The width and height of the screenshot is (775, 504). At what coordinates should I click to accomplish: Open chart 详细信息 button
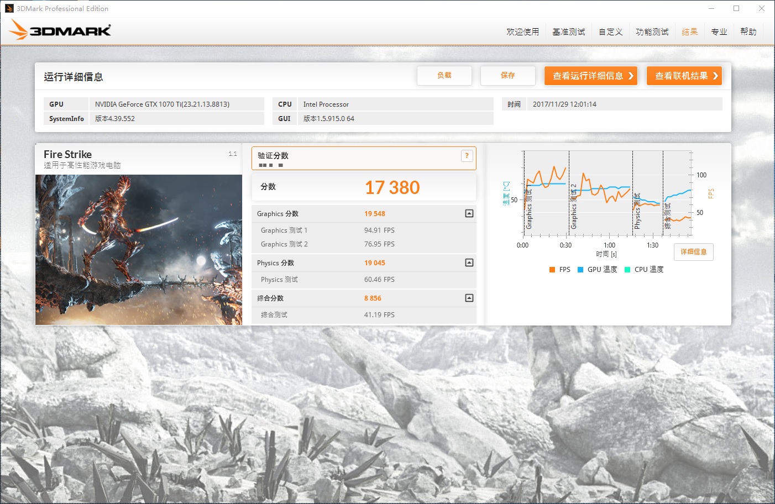(694, 252)
